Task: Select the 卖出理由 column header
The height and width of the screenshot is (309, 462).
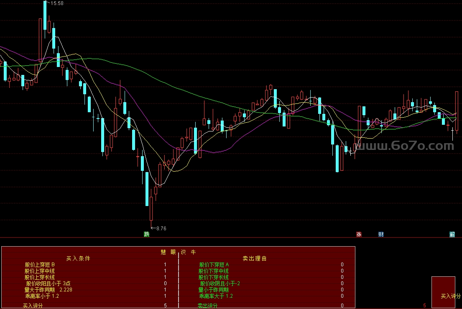Action: tap(255, 258)
